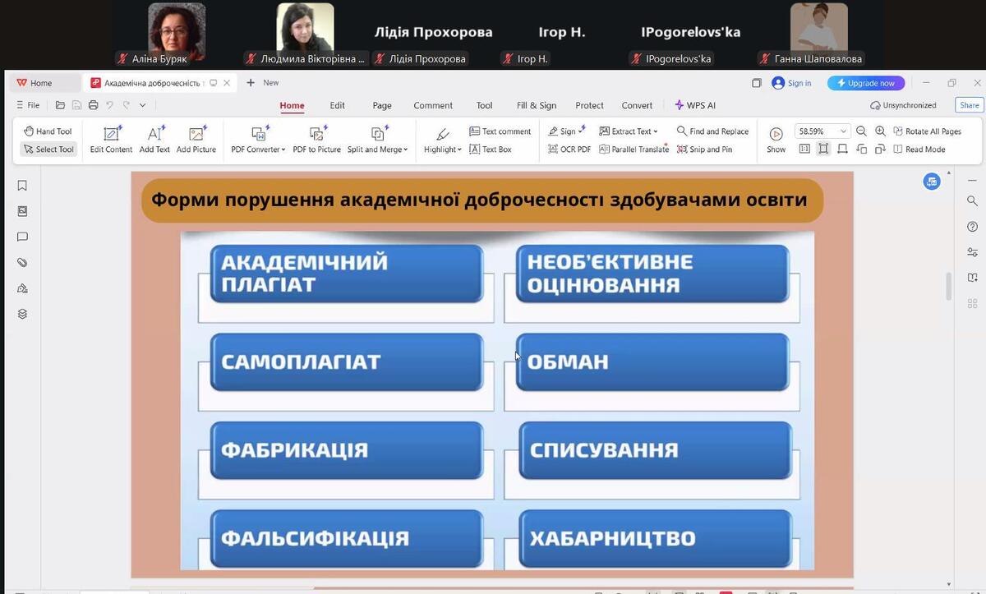
Task: Run OCR PDF recognition
Action: (x=569, y=150)
